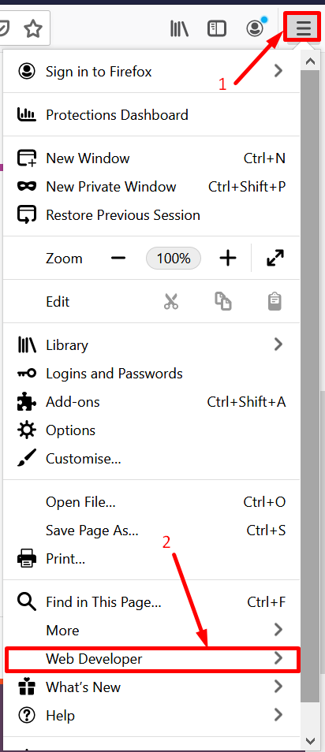This screenshot has height=752, width=325.
Task: Bookmark page with the star icon
Action: coord(32,29)
